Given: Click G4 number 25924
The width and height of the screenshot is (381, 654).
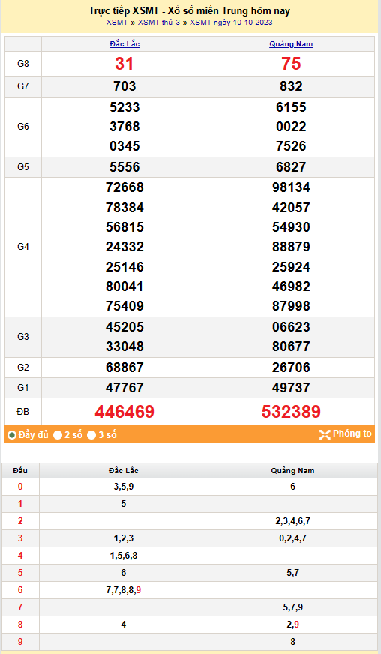Looking at the screenshot, I should (x=291, y=267).
